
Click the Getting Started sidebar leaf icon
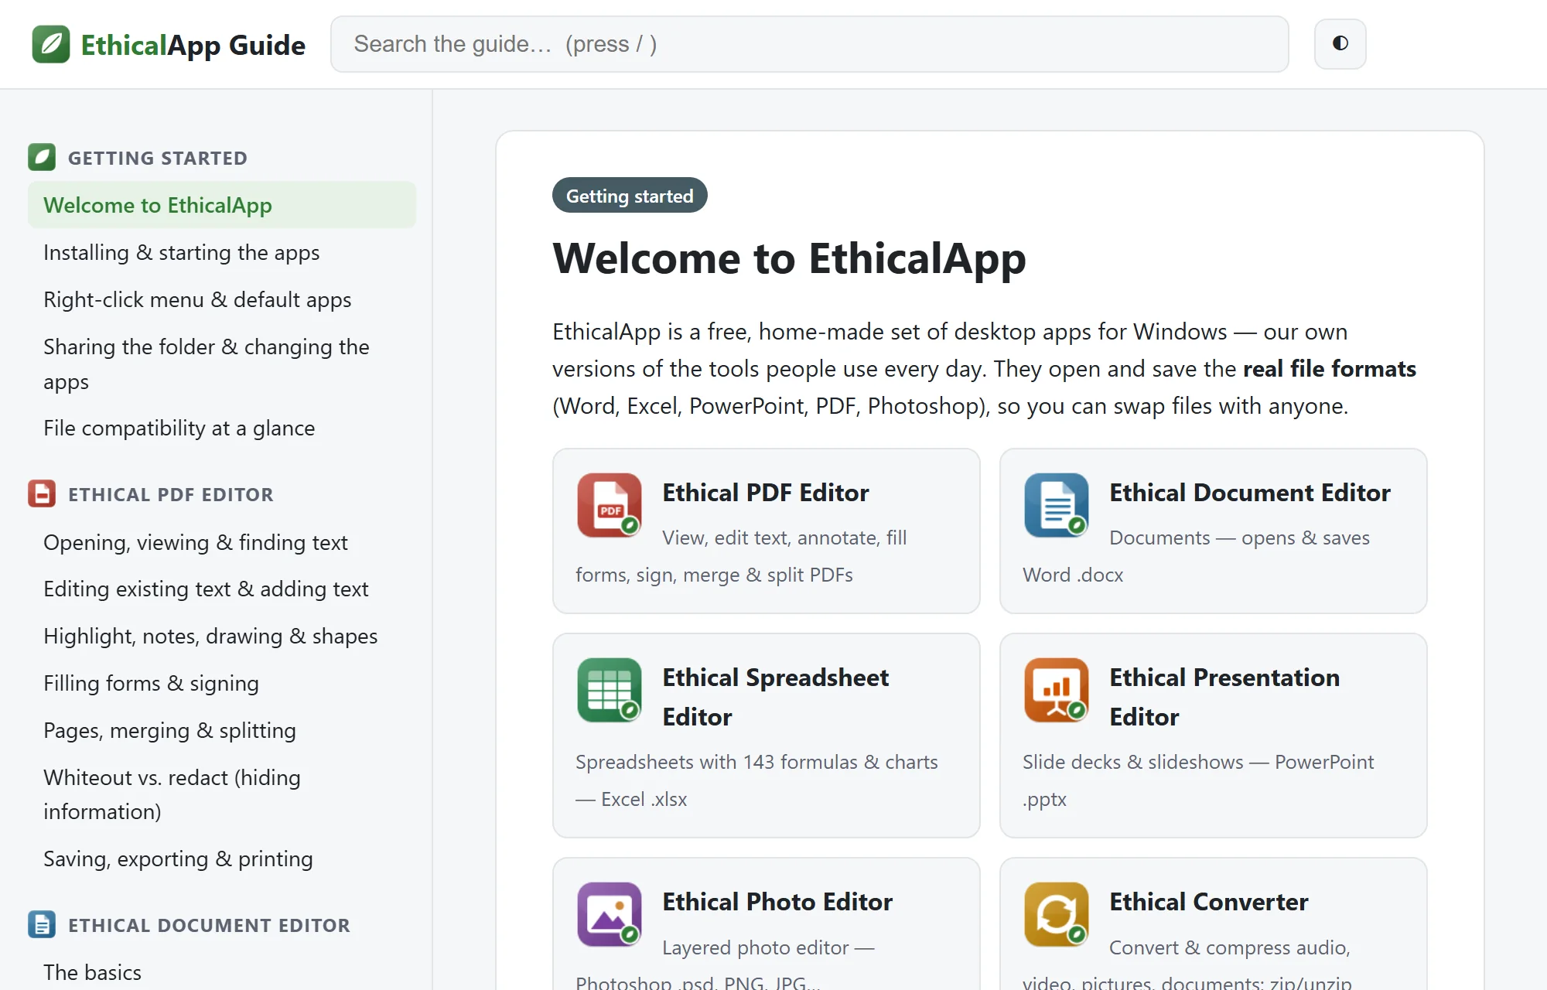42,157
